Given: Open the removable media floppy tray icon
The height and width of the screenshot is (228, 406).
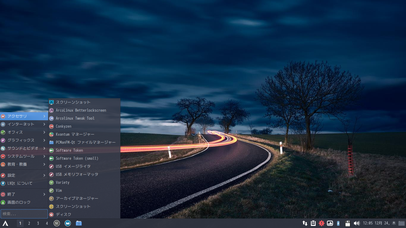Looking at the screenshot, I should 348,223.
